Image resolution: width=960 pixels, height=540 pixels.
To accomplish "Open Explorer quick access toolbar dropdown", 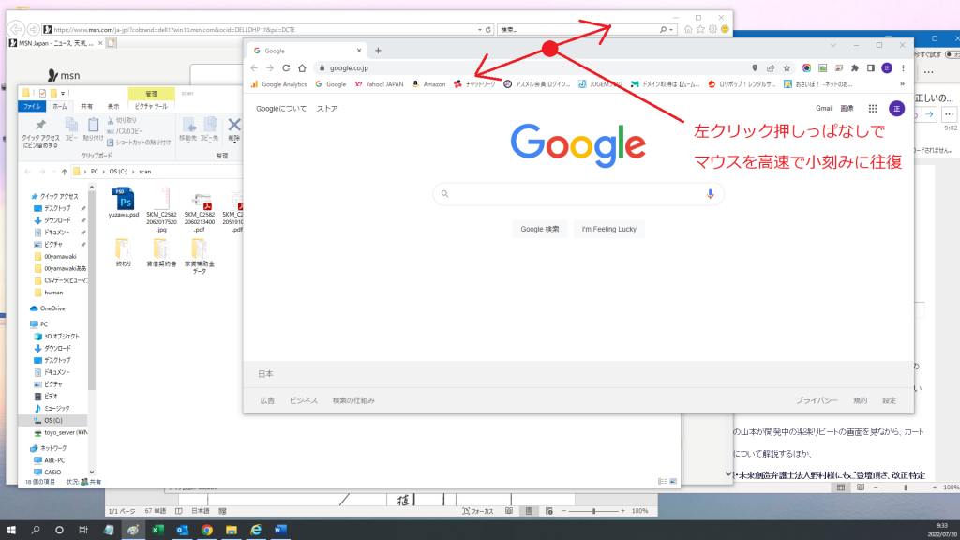I will (x=63, y=93).
